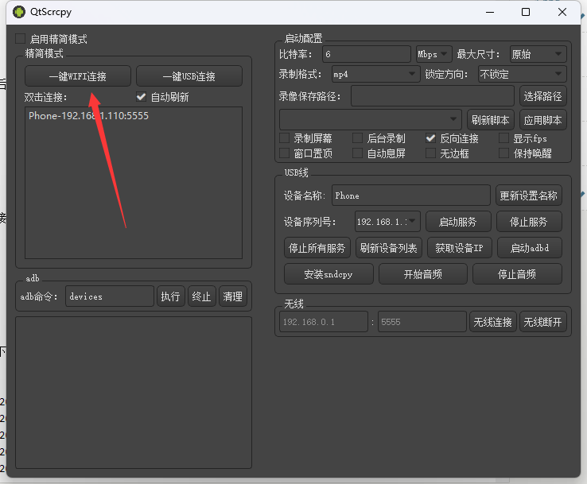Click the 安装sndcpy button
The height and width of the screenshot is (484, 587).
tap(328, 274)
